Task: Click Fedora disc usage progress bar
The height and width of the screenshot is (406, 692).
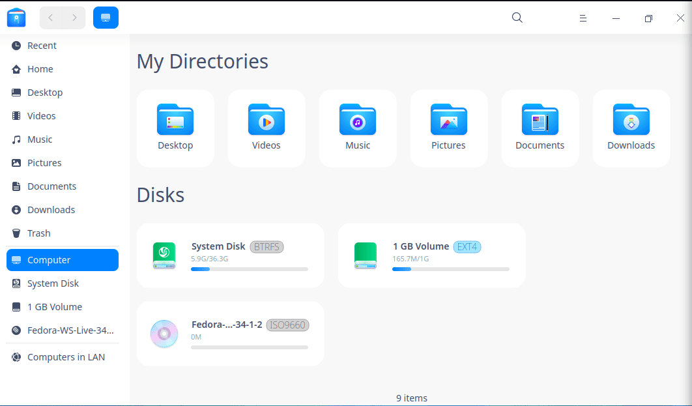Action: pyautogui.click(x=250, y=347)
